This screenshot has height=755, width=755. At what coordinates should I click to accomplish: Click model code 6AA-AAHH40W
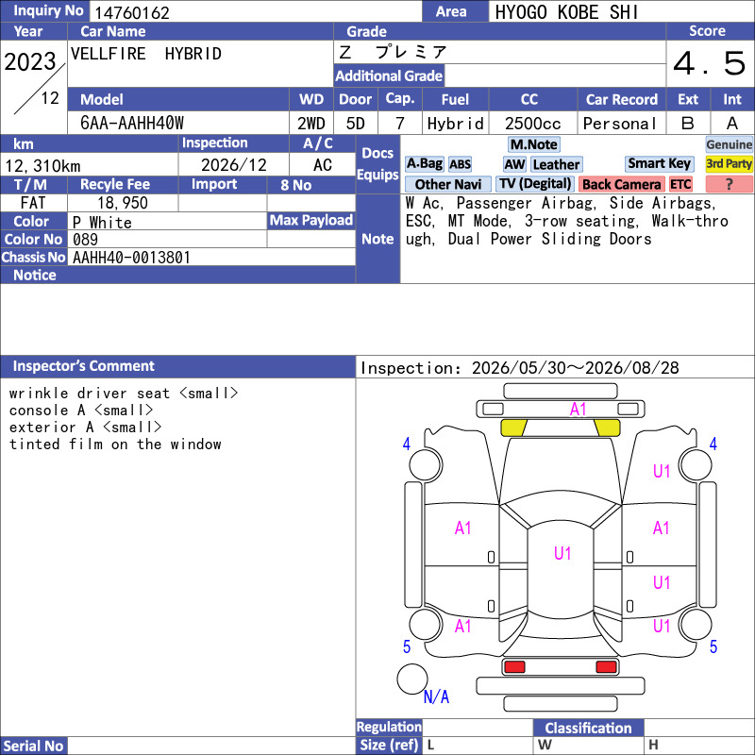pos(132,124)
